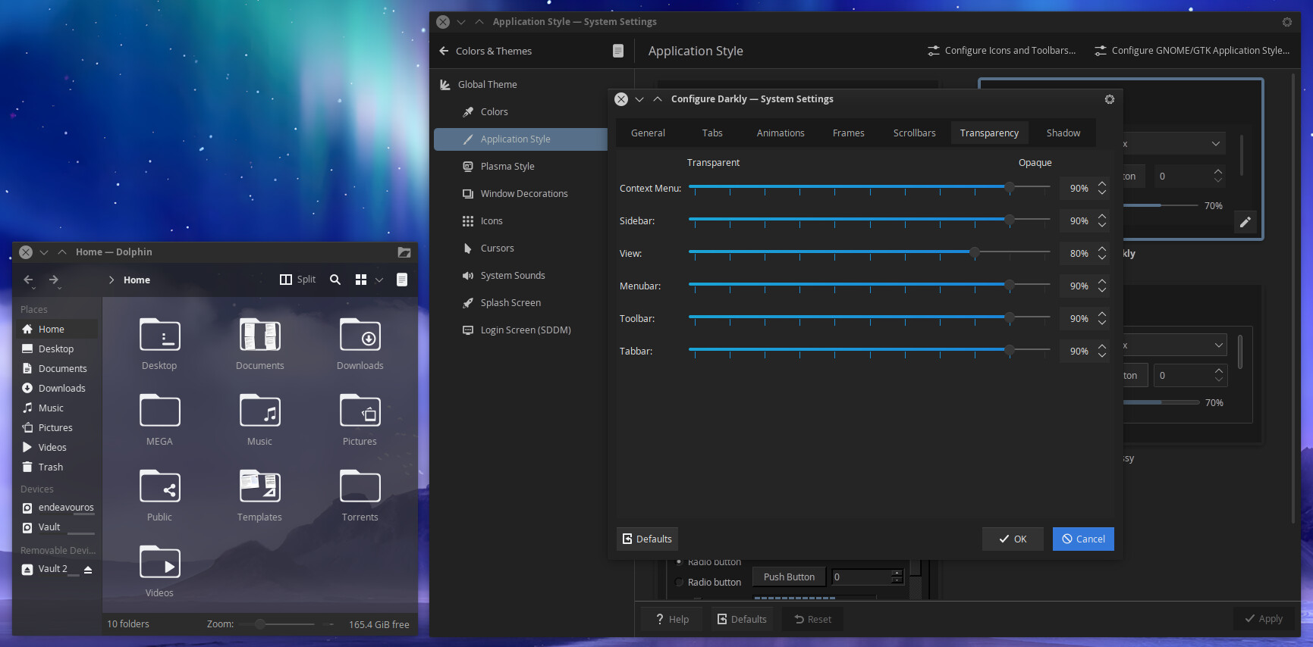Expand the view mode dropdown chevron in Dolphin

[379, 280]
